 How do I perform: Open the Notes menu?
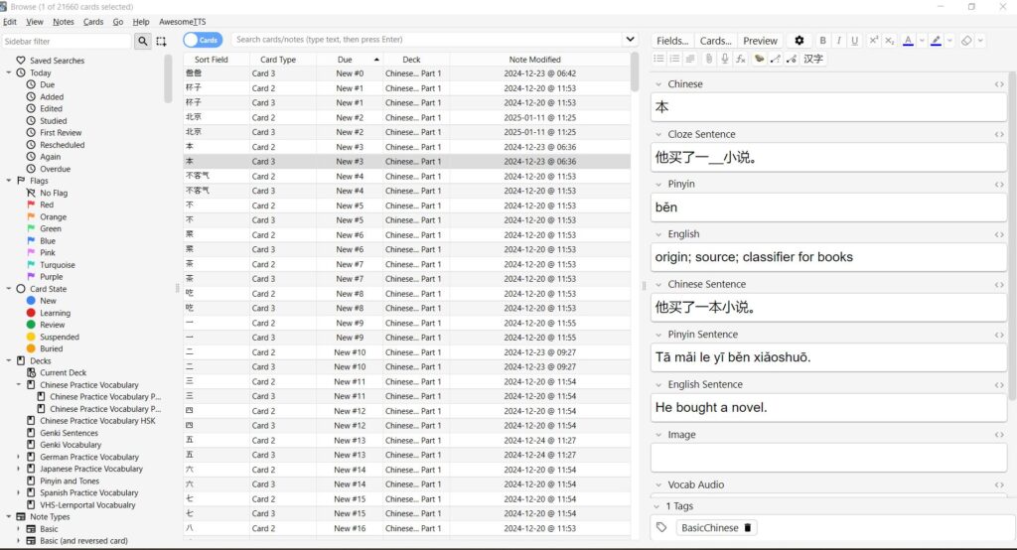pyautogui.click(x=63, y=22)
